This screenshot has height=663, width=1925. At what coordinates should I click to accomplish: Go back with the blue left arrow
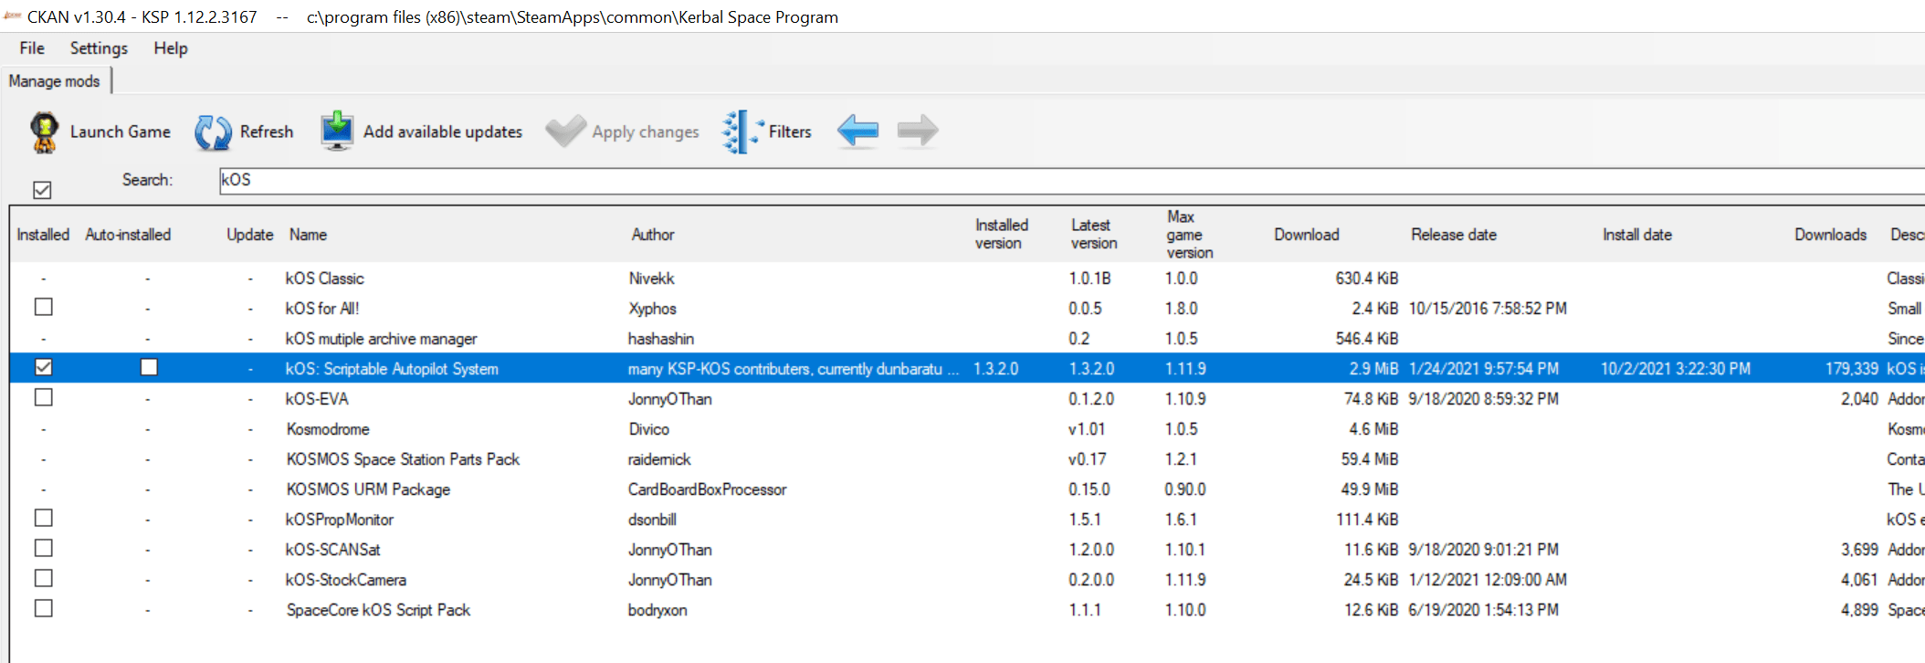click(x=857, y=131)
